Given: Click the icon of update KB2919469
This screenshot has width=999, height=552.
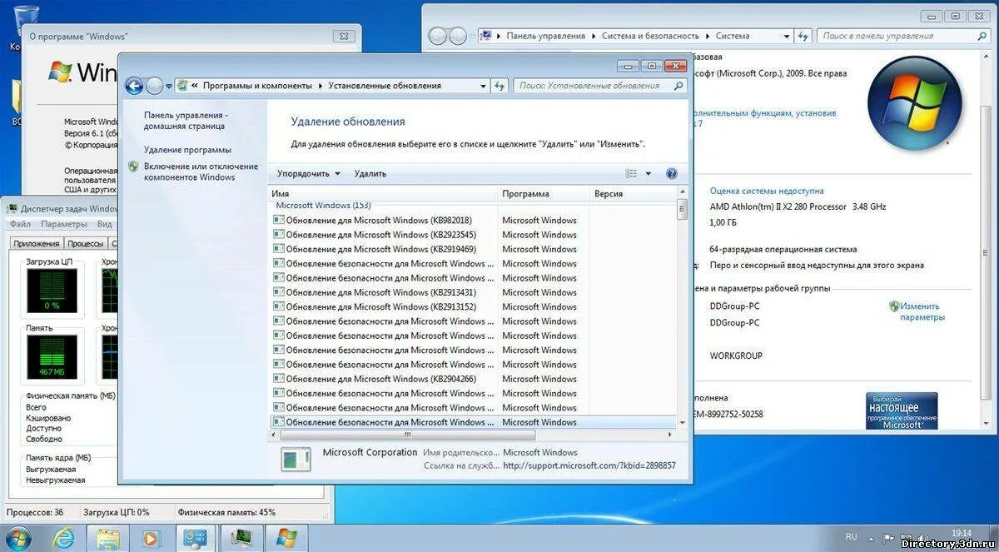Looking at the screenshot, I should [279, 249].
